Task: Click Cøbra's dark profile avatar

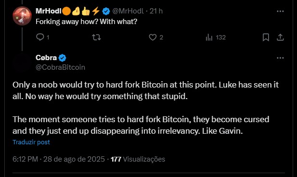Action: [22, 63]
